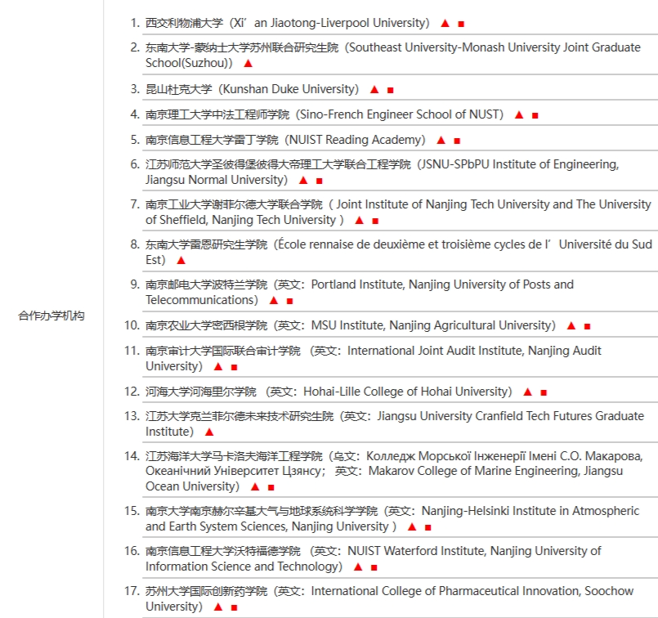Click red triangle after Soochow University)
Screen dimensions: 658x618
click(218, 607)
